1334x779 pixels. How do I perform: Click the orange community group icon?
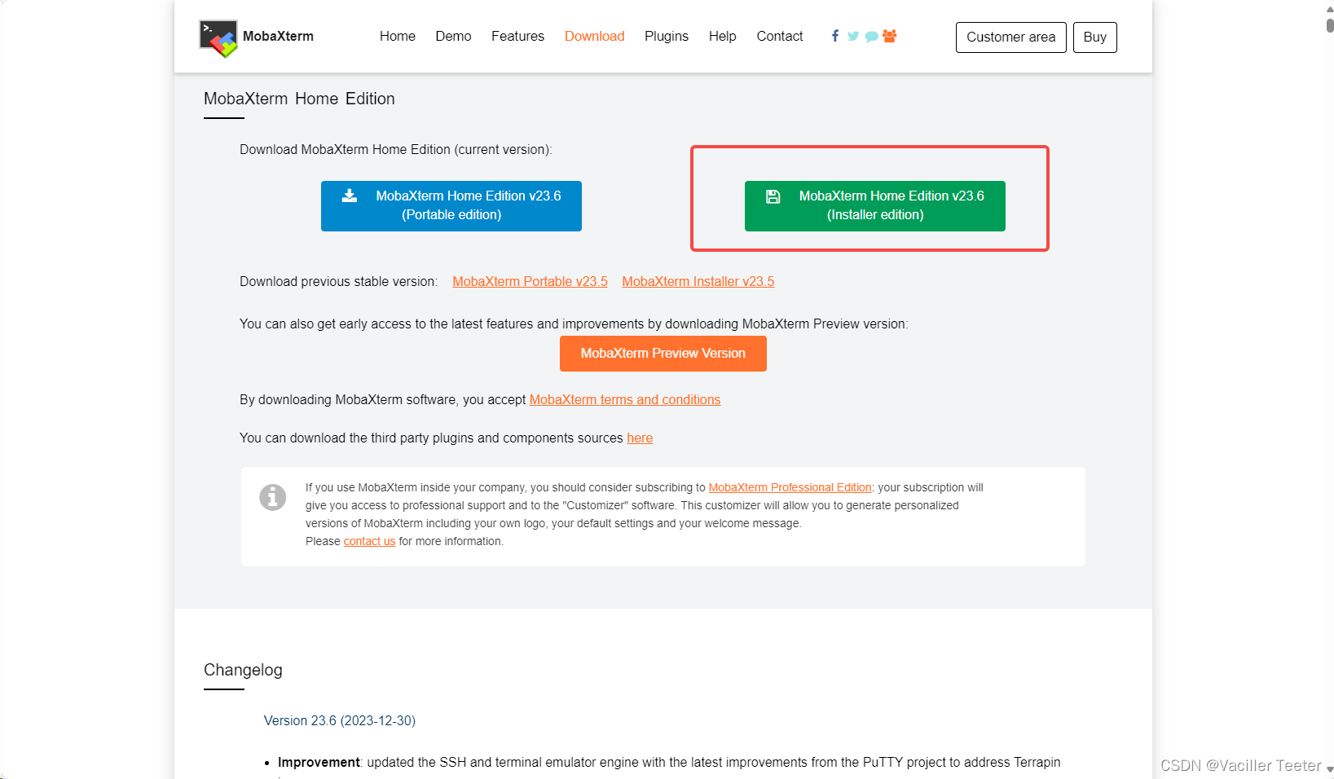coord(890,36)
